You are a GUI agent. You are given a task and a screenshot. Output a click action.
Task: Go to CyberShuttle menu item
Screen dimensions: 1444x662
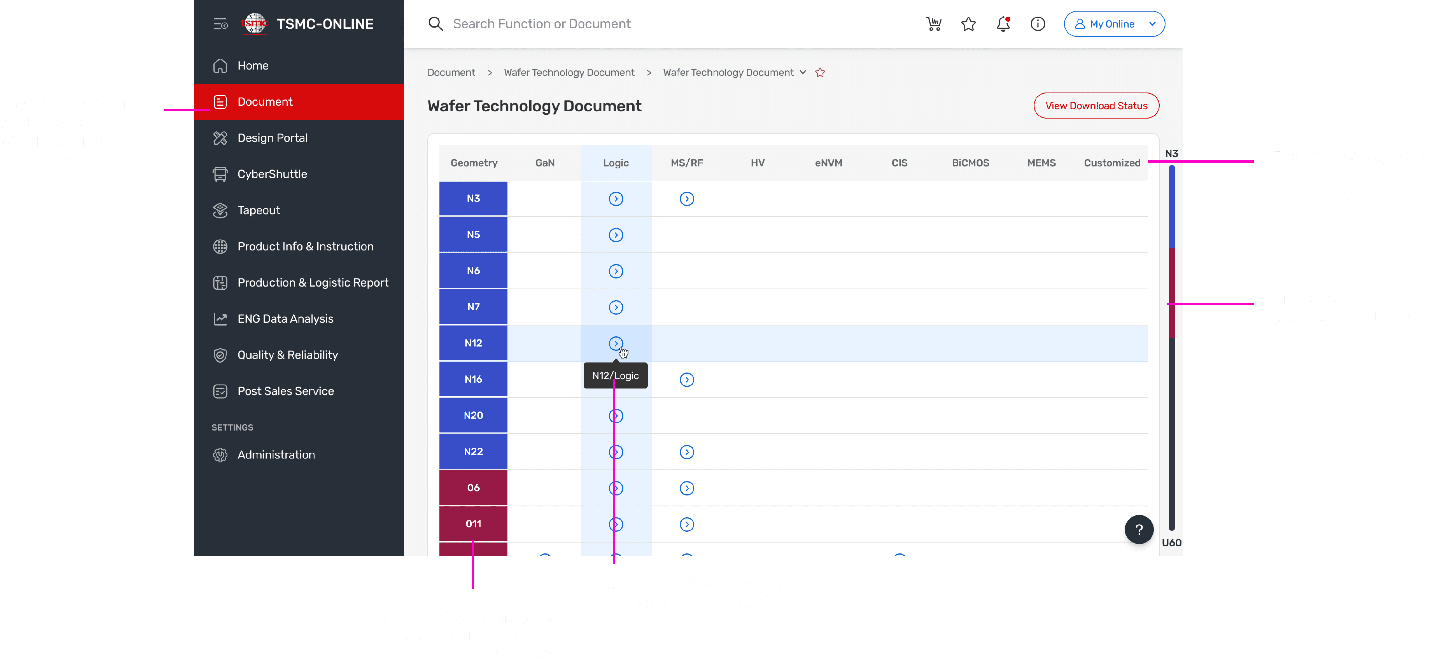pyautogui.click(x=272, y=174)
